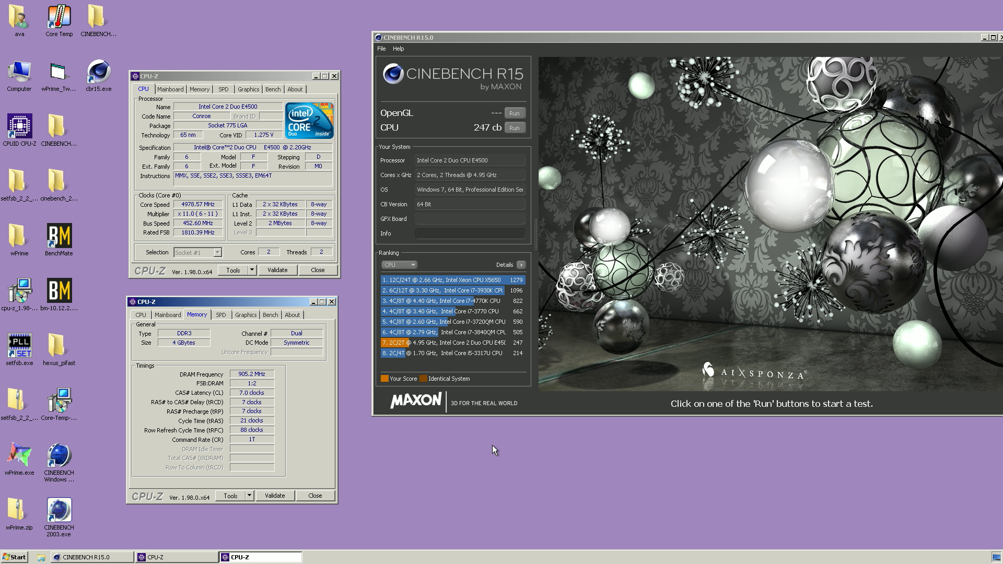The image size is (1003, 564).
Task: Open the Help menu in Cinebench
Action: (x=399, y=49)
